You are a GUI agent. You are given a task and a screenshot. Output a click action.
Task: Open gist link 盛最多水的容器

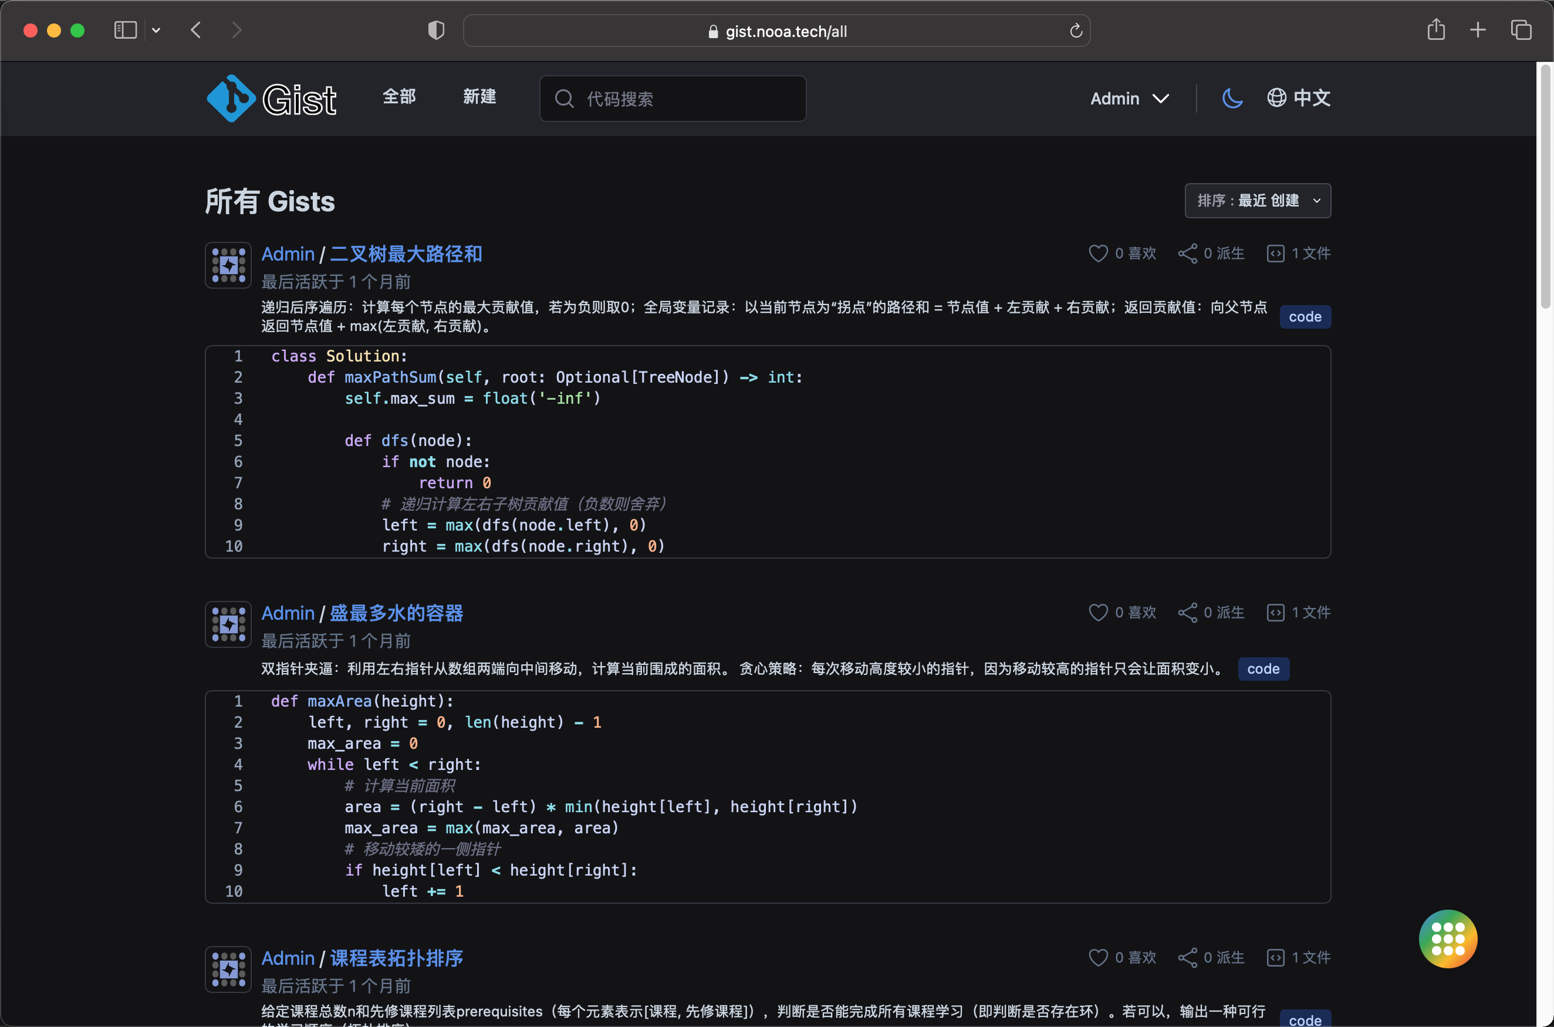(396, 613)
